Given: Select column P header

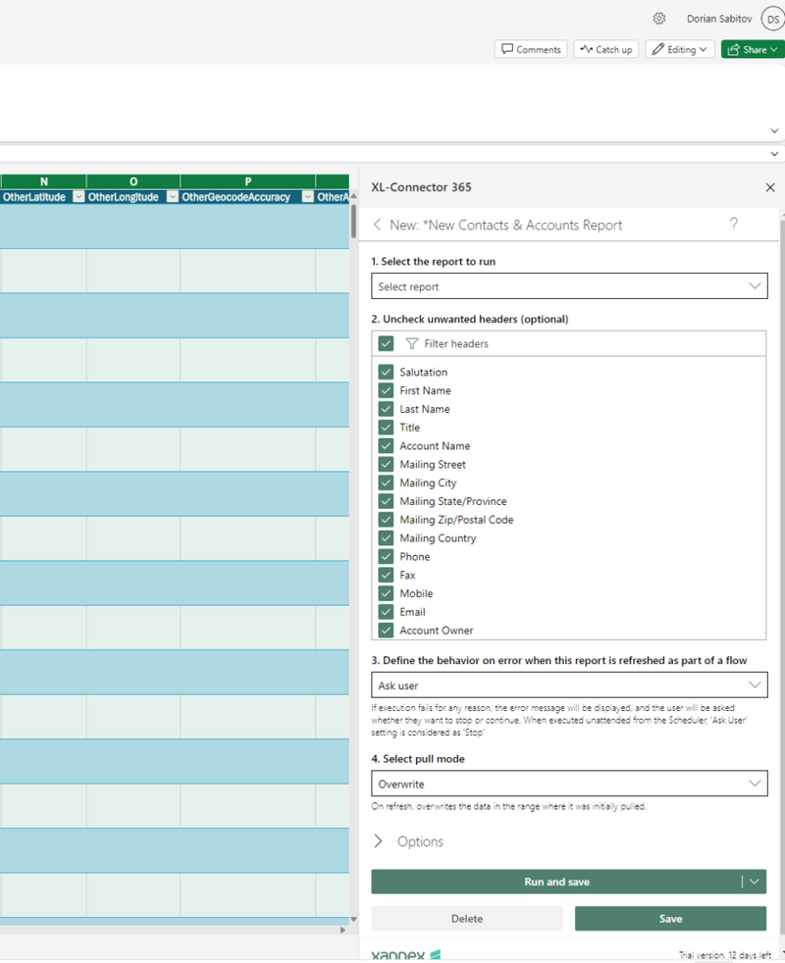Looking at the screenshot, I should point(247,181).
